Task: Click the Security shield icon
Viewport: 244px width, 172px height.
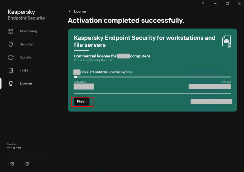Action: (x=11, y=44)
